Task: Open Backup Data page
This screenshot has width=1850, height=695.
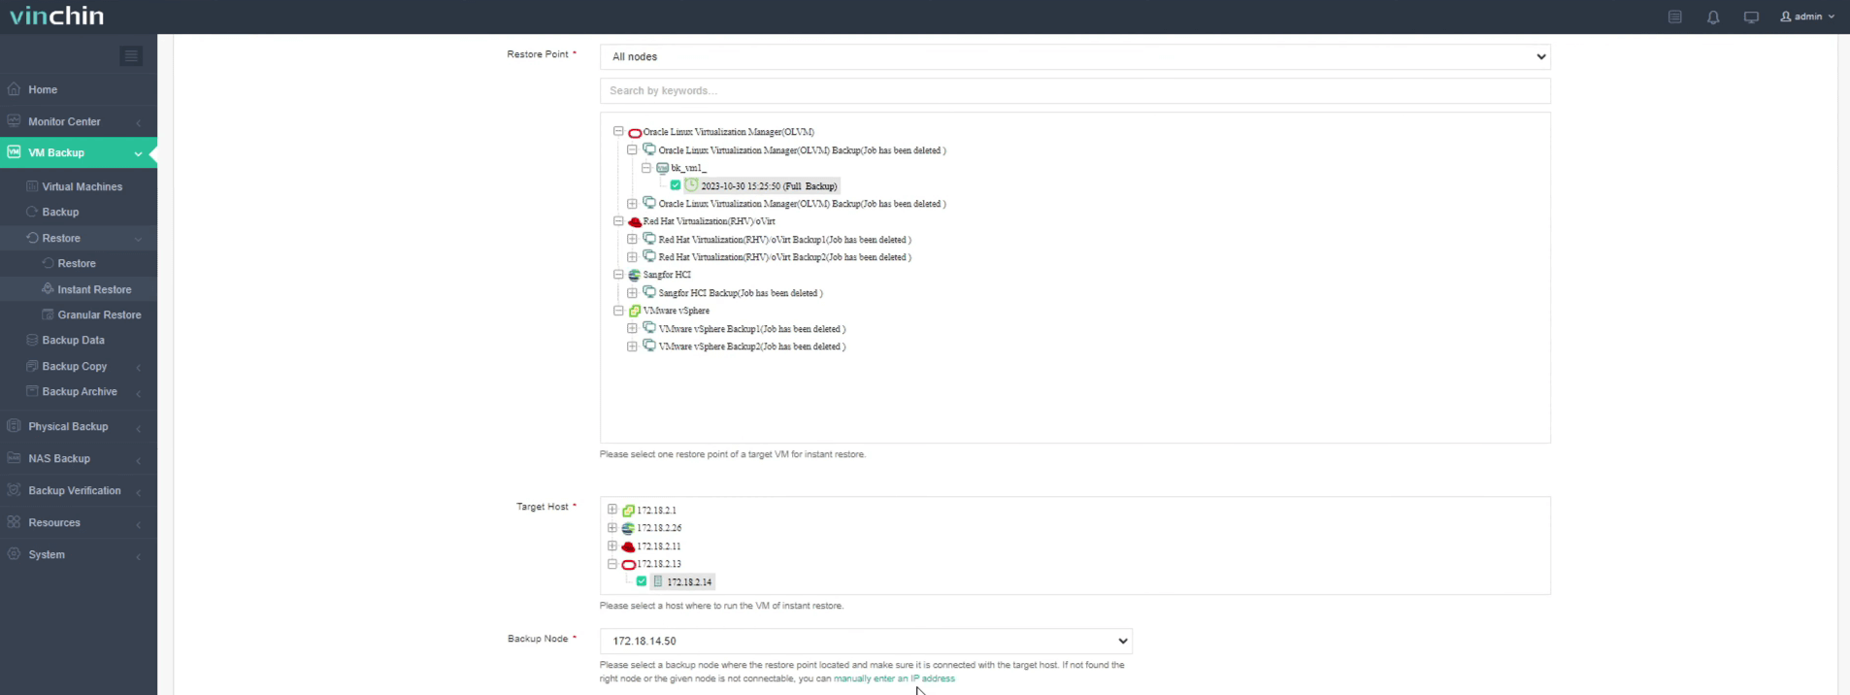Action: pyautogui.click(x=73, y=340)
